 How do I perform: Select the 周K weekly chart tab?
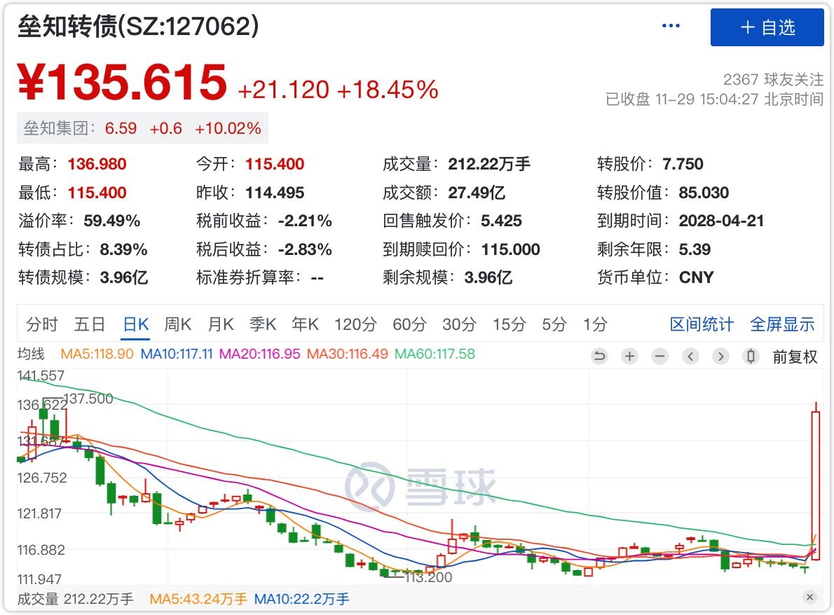click(x=178, y=324)
